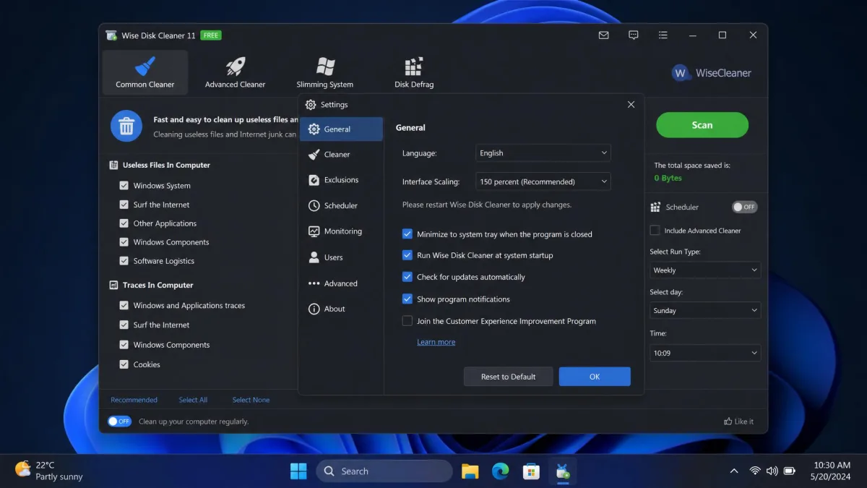Click the Reset to Default button

tap(509, 377)
